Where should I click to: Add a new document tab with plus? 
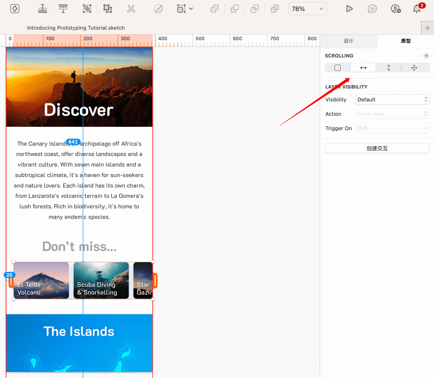tap(427, 28)
